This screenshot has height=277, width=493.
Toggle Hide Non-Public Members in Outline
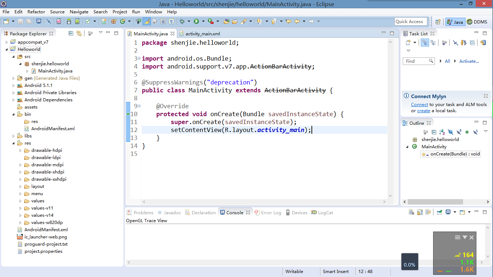467,132
